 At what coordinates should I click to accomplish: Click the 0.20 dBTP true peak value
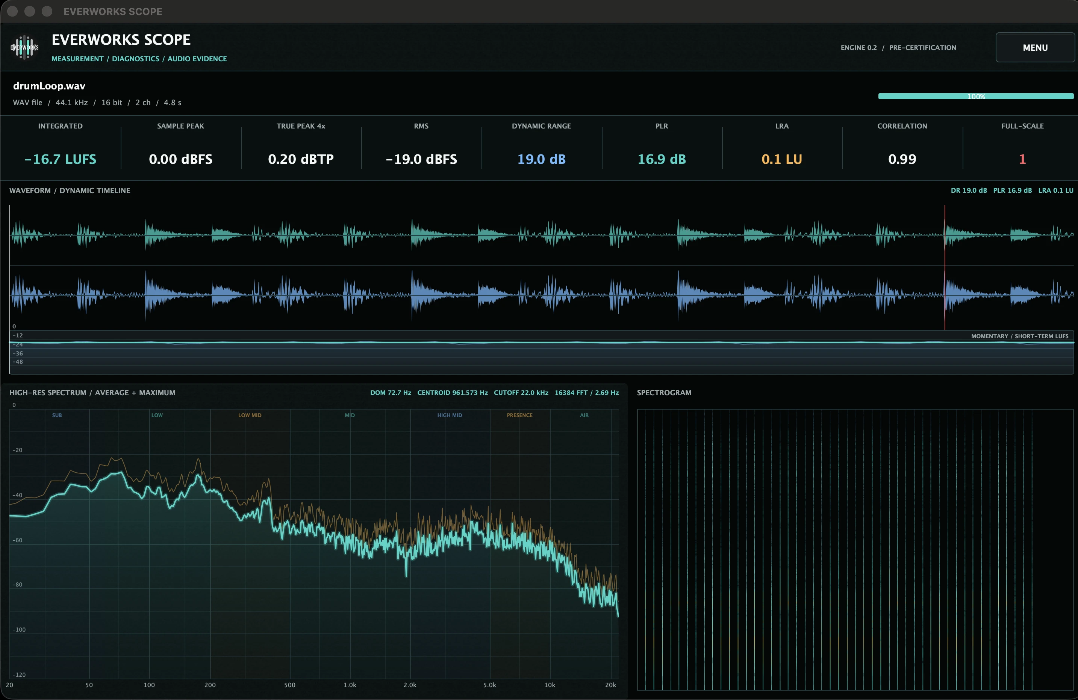(301, 159)
